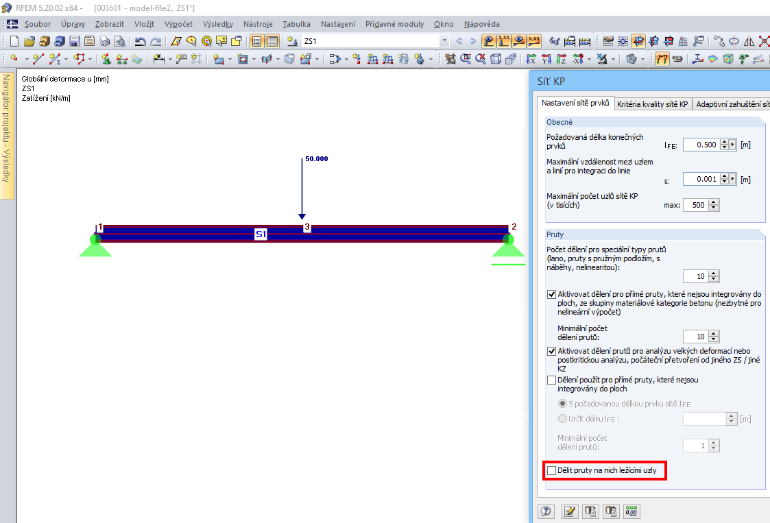
Task: Expand the new node tool dropdown arrow
Action: pyautogui.click(x=27, y=60)
